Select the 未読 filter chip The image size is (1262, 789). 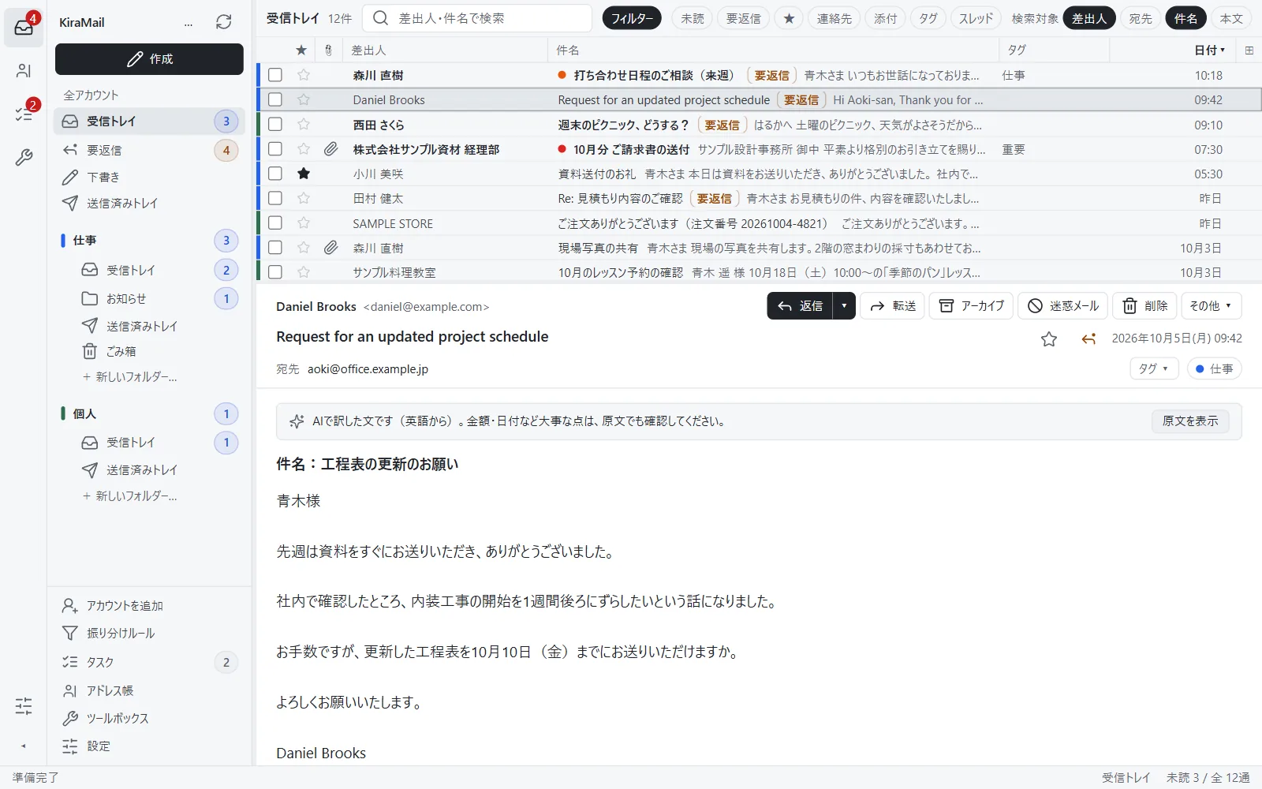[x=693, y=18]
